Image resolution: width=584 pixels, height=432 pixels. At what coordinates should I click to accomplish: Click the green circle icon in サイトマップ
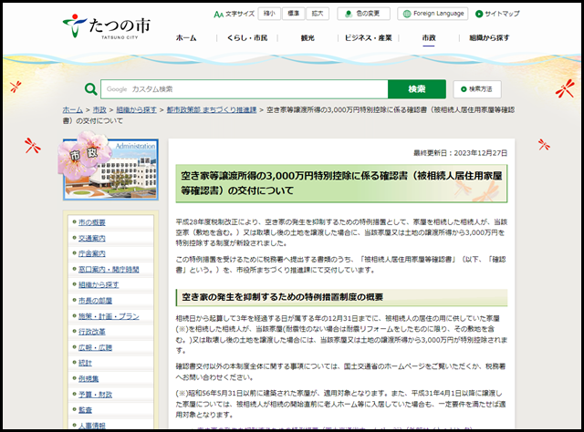point(479,14)
